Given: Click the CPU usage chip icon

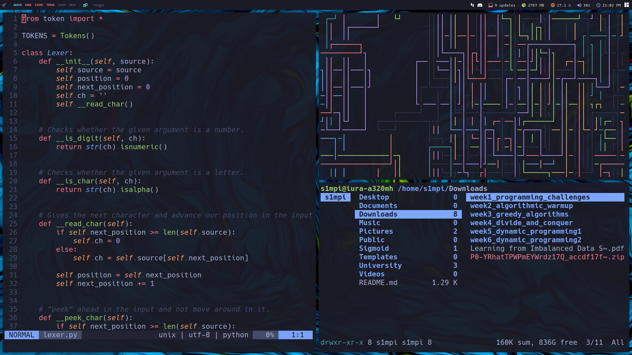Looking at the screenshot, I should (x=553, y=5).
